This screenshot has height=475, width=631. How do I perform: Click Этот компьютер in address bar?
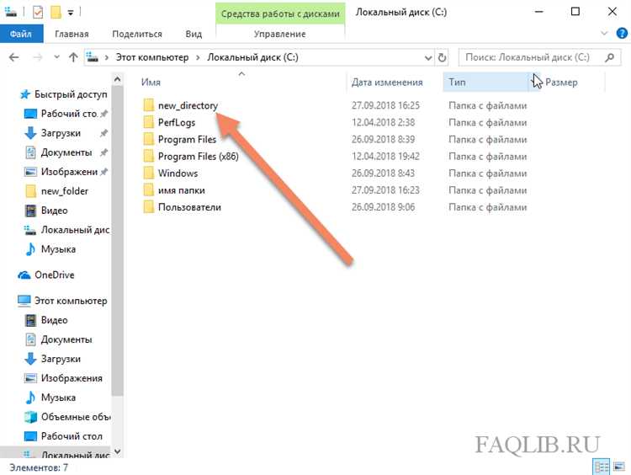coord(152,57)
